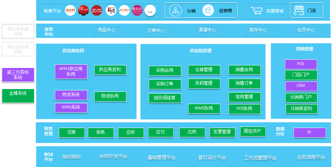This screenshot has width=335, height=167.
Task: Click the 工作流管理平台 label
Action: click(x=260, y=158)
